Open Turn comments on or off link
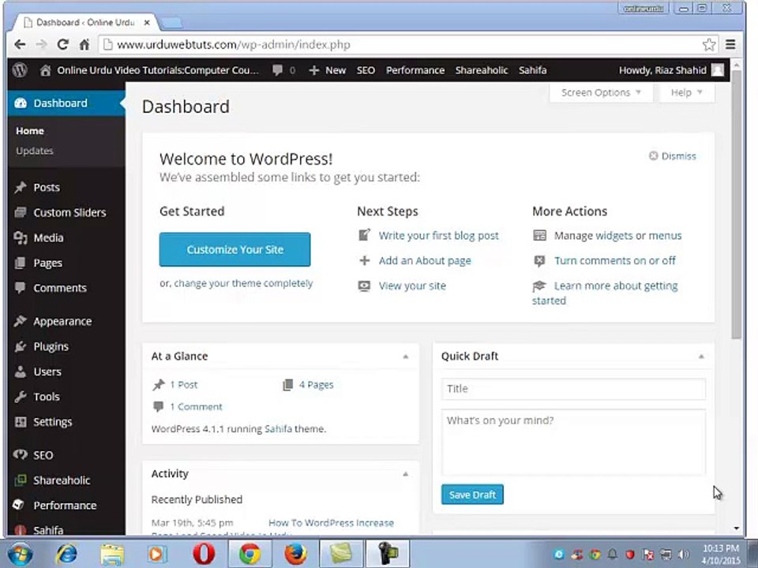The height and width of the screenshot is (568, 758). (x=614, y=261)
